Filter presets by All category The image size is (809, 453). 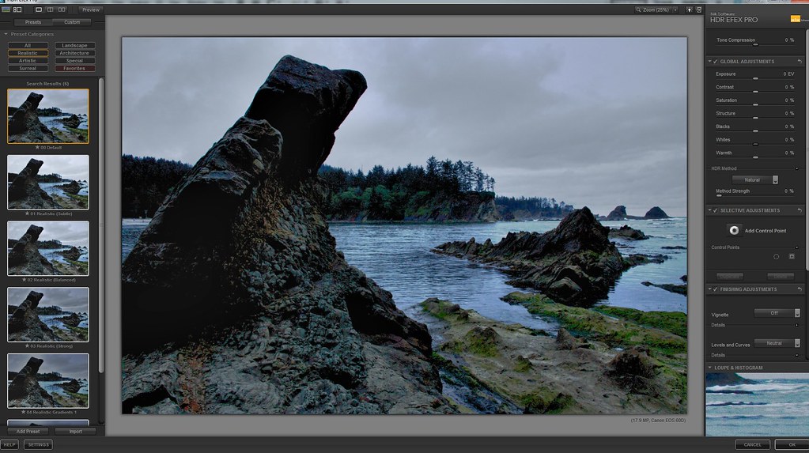(28, 45)
